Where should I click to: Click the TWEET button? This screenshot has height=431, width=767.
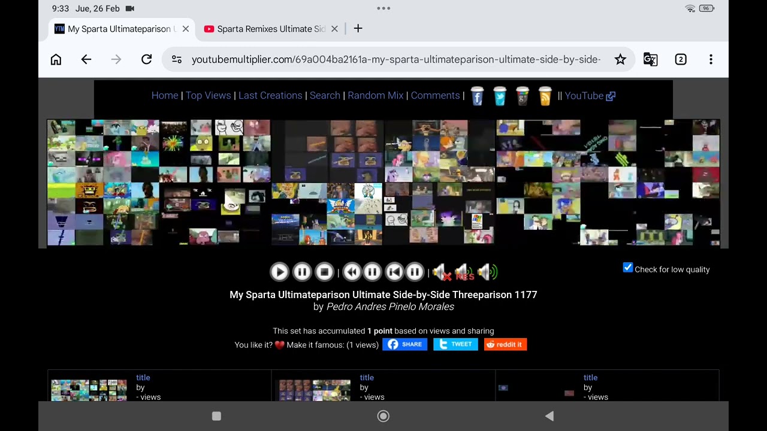[455, 344]
